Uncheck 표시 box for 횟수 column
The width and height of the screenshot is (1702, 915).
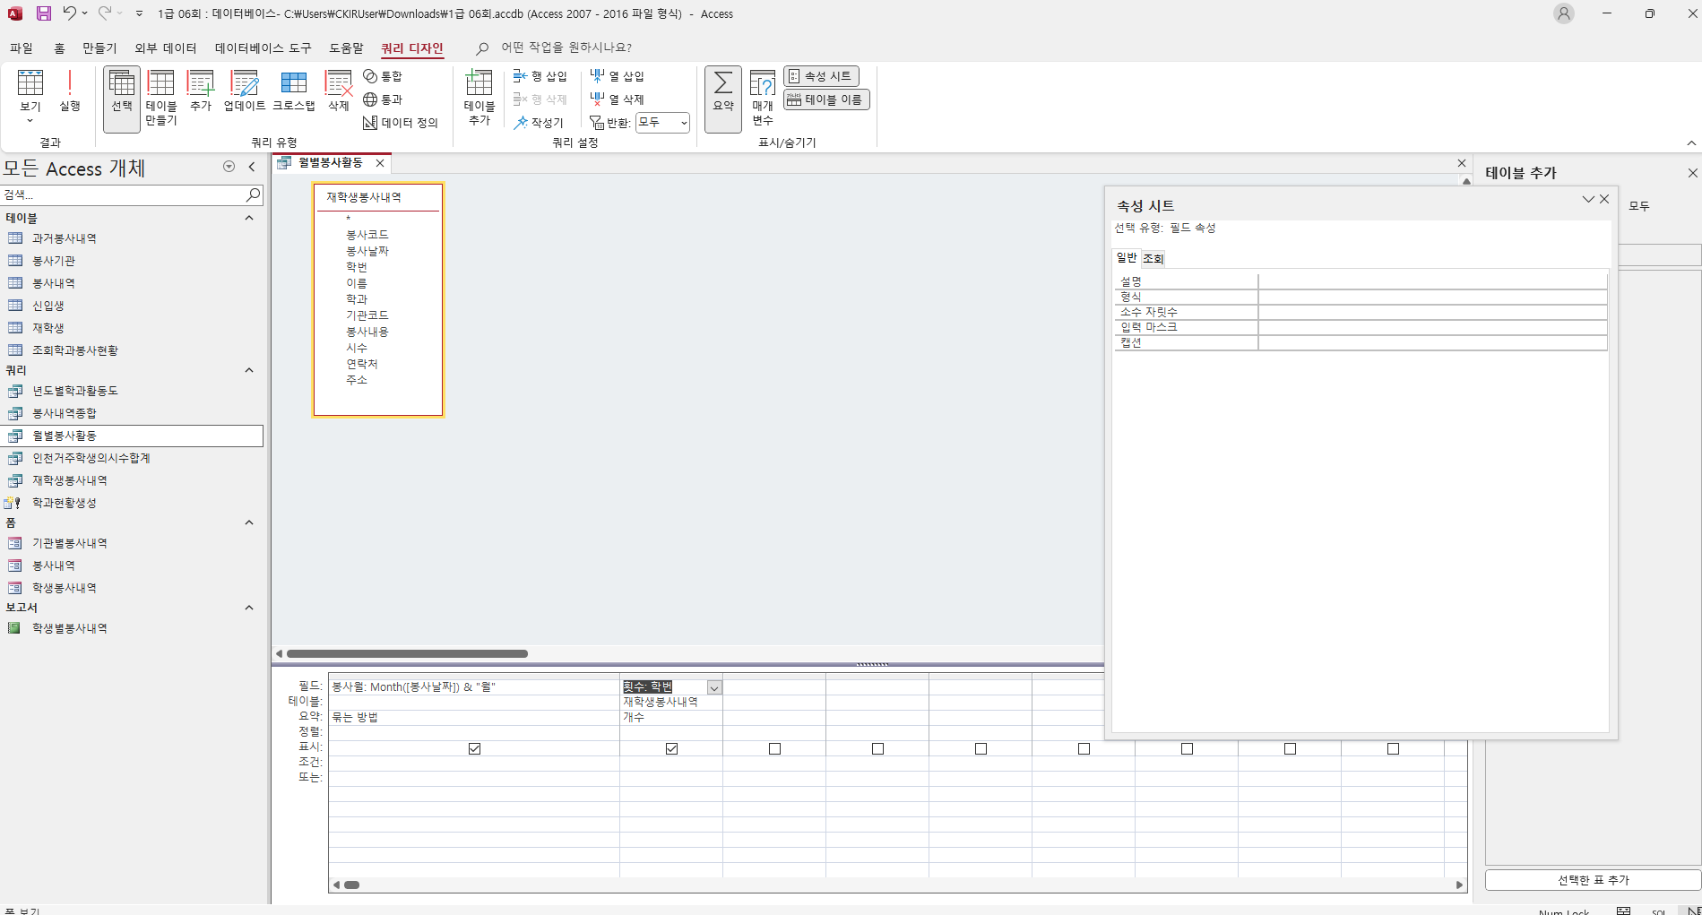(671, 748)
